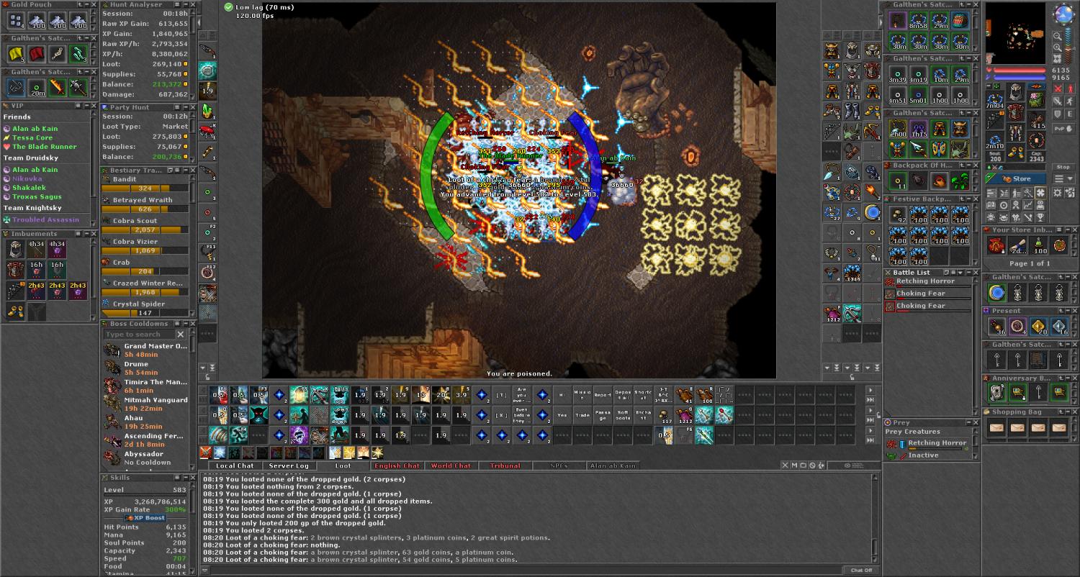Select Tessa Core in VIP list
Screen dimensions: 1080x577
pyautogui.click(x=32, y=137)
